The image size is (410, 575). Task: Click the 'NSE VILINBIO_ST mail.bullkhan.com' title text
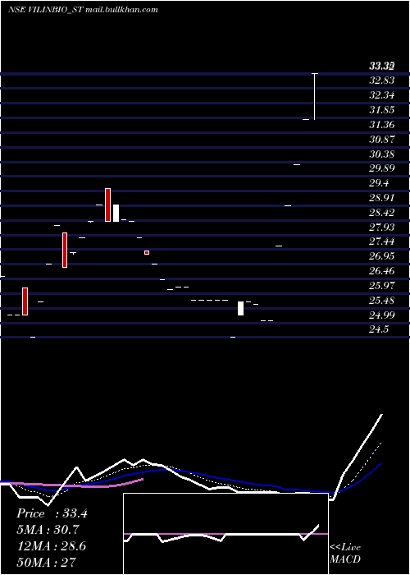[83, 10]
